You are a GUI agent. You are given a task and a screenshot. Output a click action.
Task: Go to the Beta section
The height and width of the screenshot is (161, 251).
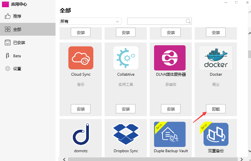coord(17,56)
